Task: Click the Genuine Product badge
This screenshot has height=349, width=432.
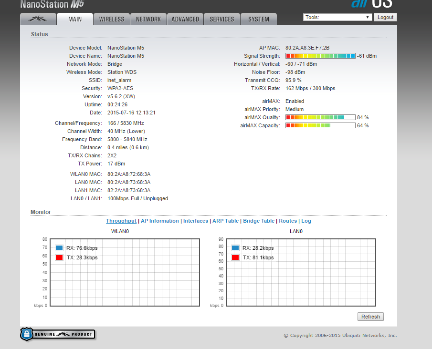Action: [x=58, y=334]
